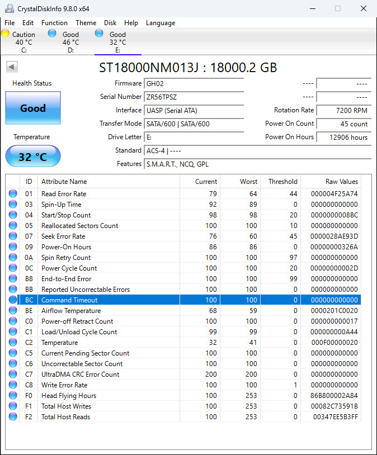Click the Attribute Name column header
This screenshot has height=455, width=377.
(x=109, y=181)
